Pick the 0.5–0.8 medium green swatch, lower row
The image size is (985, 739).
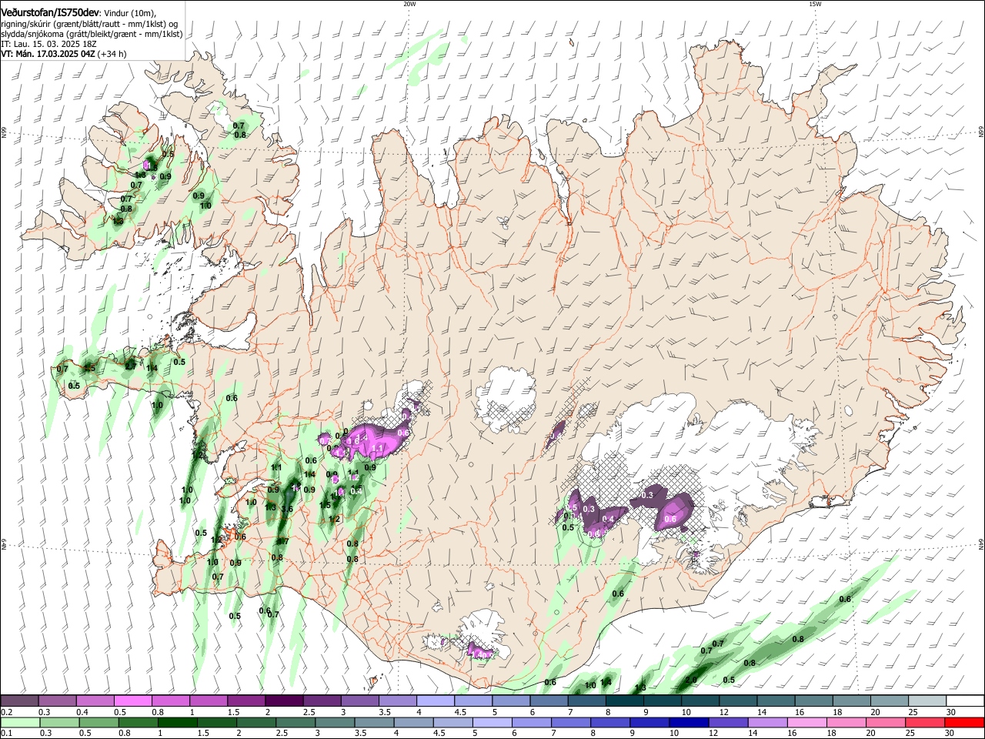coord(98,722)
